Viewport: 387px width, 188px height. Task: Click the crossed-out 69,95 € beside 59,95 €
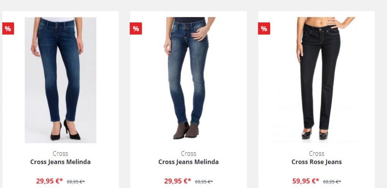332,182
